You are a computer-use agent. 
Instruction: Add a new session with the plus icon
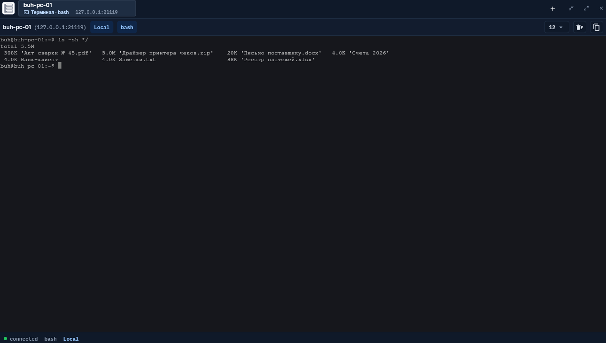[552, 8]
